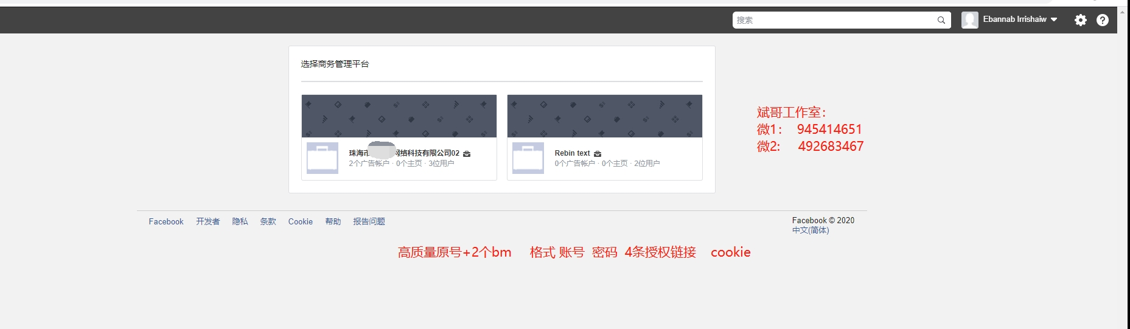Select the 网络科技有限公司02 business name
The image size is (1130, 329).
404,153
